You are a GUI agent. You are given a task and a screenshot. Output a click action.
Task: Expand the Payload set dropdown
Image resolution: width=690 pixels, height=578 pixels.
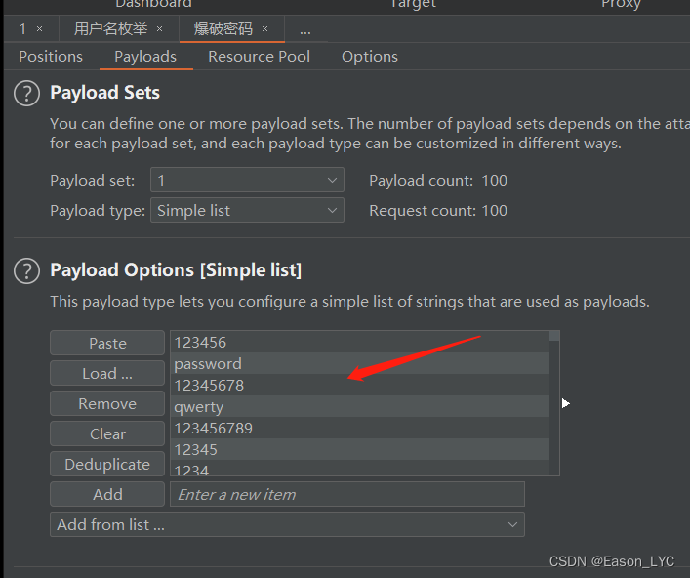point(247,180)
